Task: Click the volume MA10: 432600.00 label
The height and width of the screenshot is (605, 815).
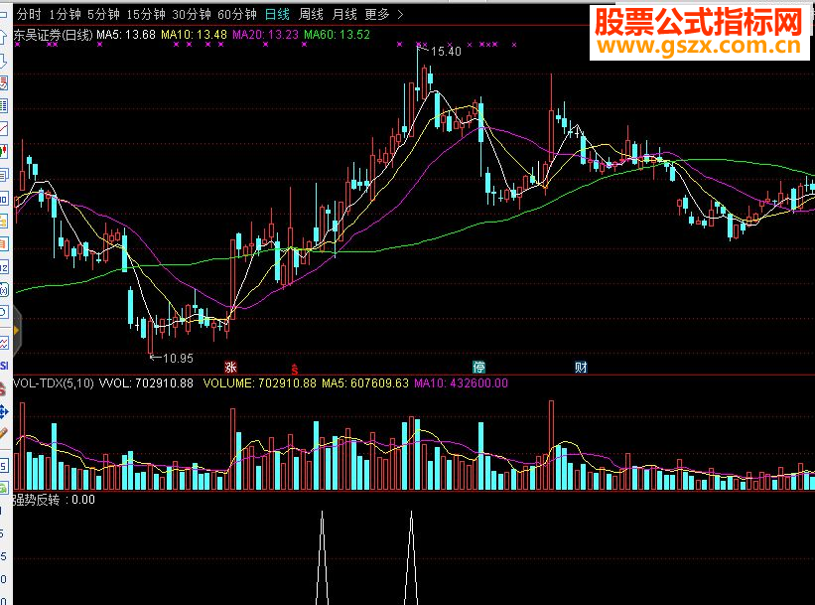Action: [x=461, y=383]
